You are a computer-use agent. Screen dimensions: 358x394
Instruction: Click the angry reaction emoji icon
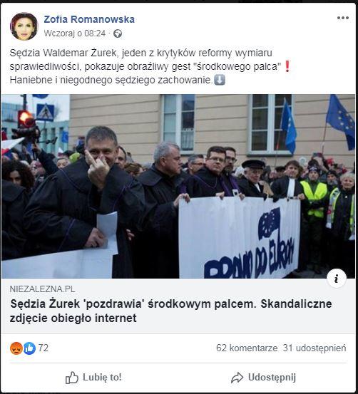[x=16, y=348]
